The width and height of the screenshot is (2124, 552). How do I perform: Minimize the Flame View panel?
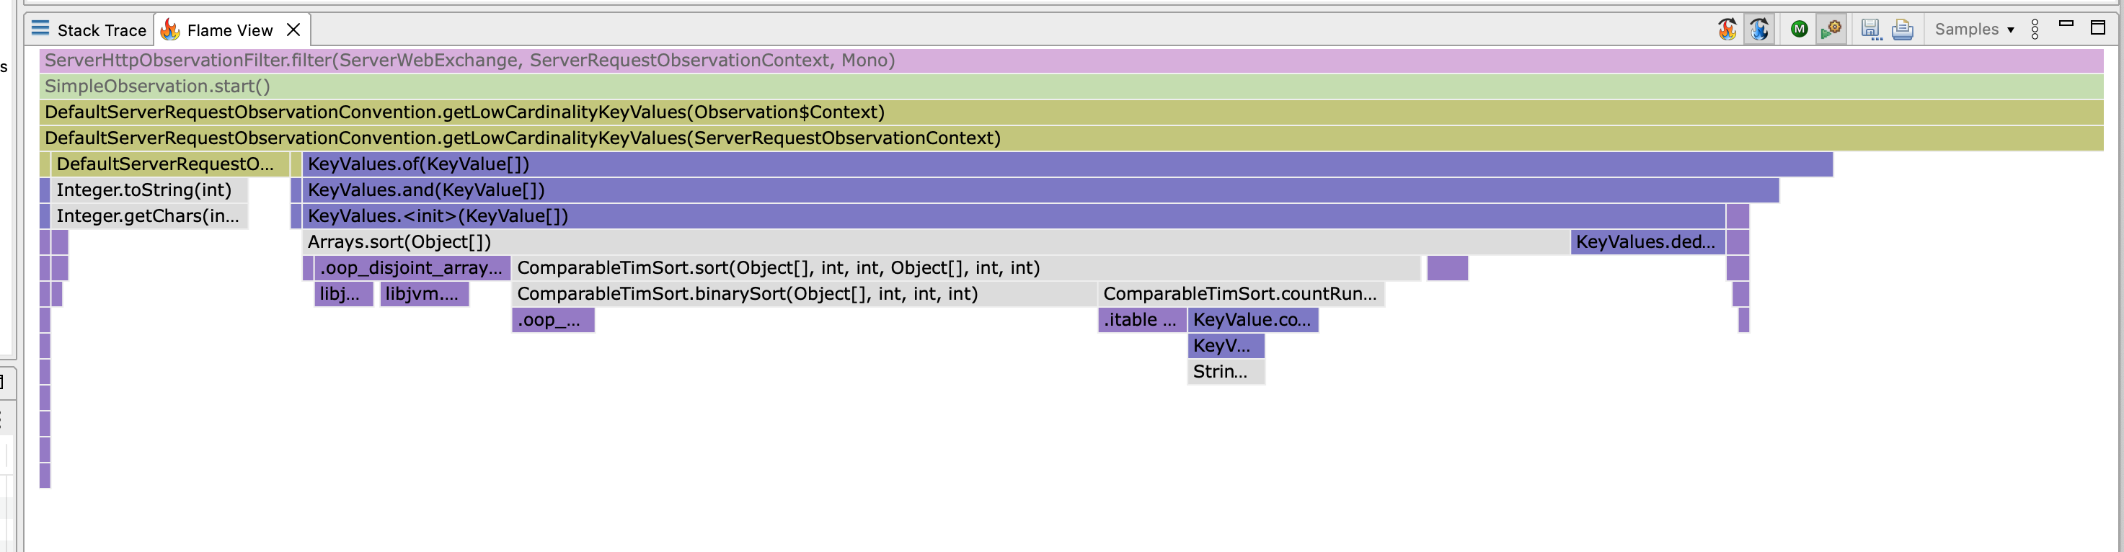click(2066, 24)
